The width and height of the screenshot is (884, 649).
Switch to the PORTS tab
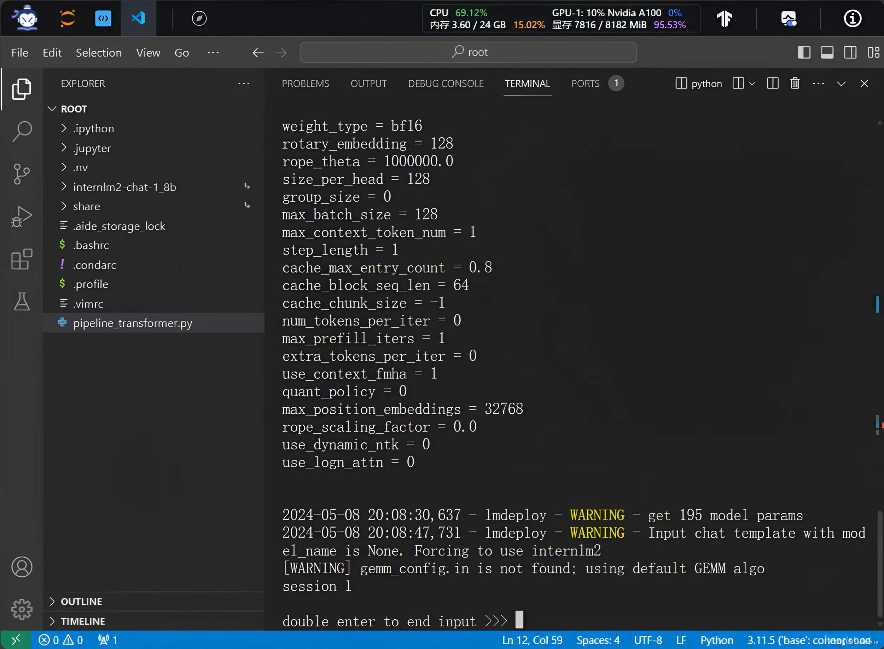pos(585,83)
